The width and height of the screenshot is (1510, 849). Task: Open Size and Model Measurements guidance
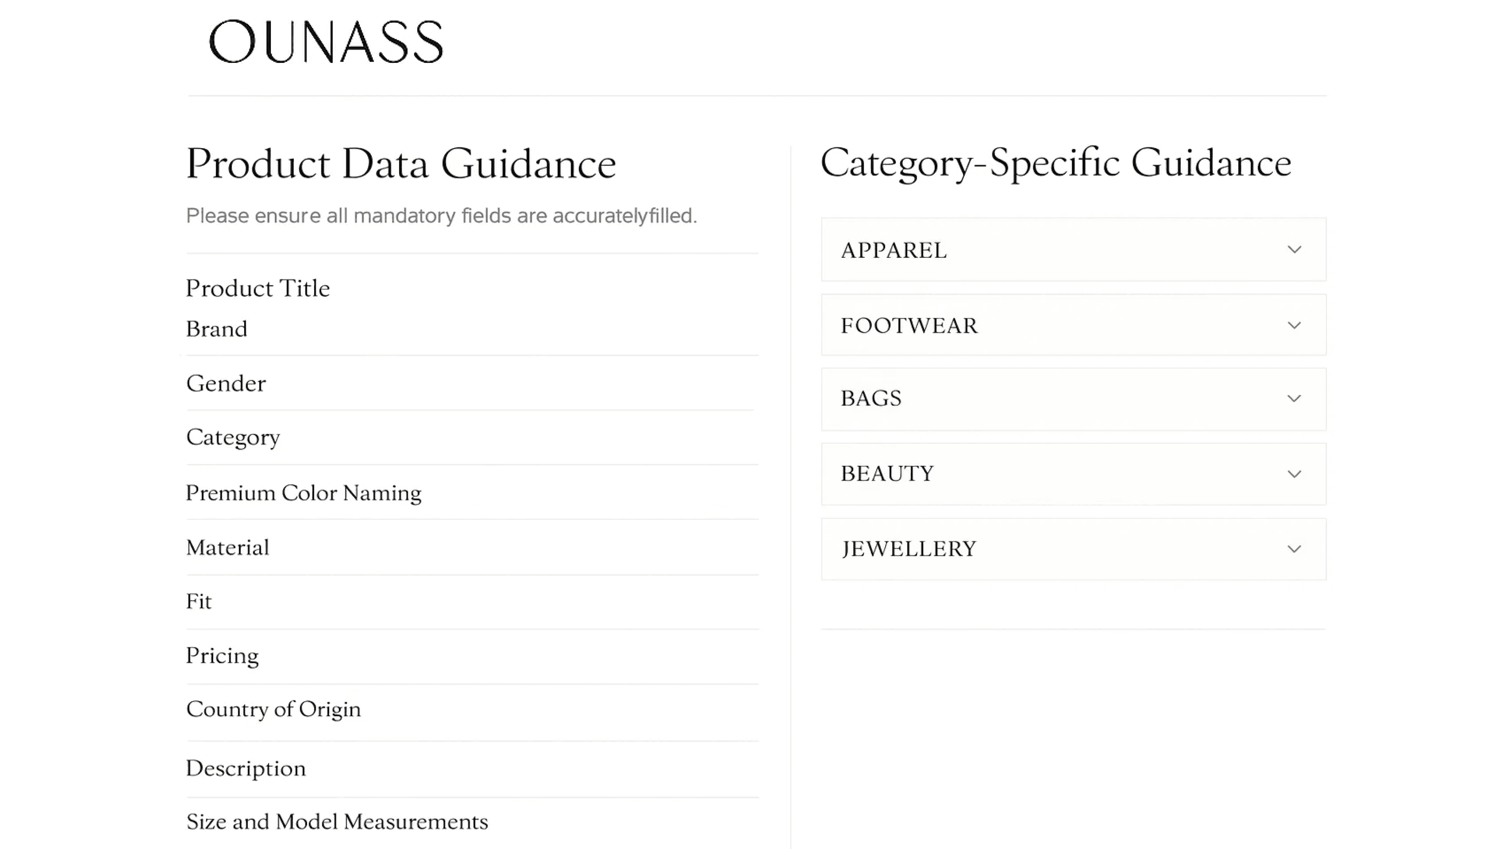click(x=337, y=821)
